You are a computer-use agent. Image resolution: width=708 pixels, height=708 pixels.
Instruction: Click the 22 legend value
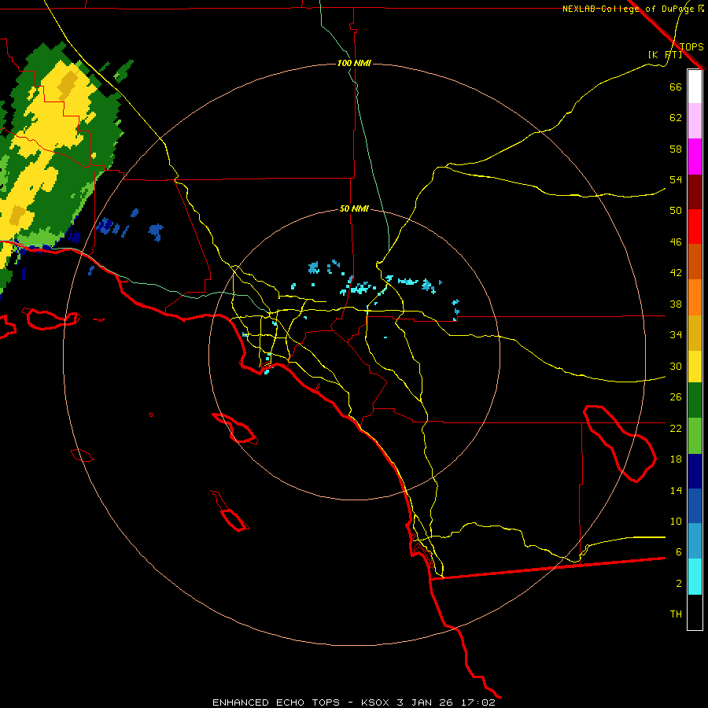click(676, 428)
